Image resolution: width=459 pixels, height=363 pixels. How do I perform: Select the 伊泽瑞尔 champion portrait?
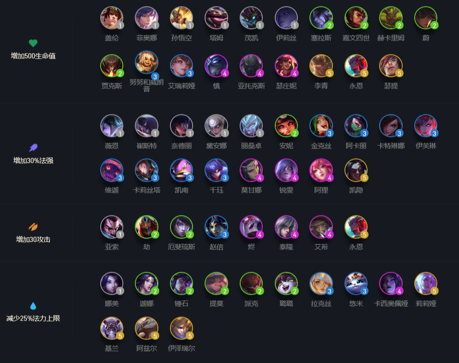181,328
